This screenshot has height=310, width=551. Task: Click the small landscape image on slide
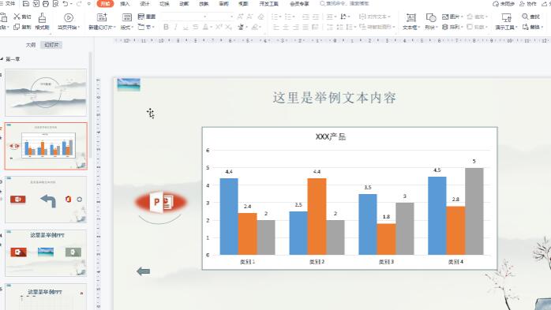[129, 84]
